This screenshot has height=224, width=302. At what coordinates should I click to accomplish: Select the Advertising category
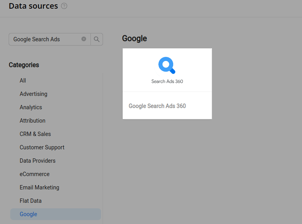(x=33, y=94)
